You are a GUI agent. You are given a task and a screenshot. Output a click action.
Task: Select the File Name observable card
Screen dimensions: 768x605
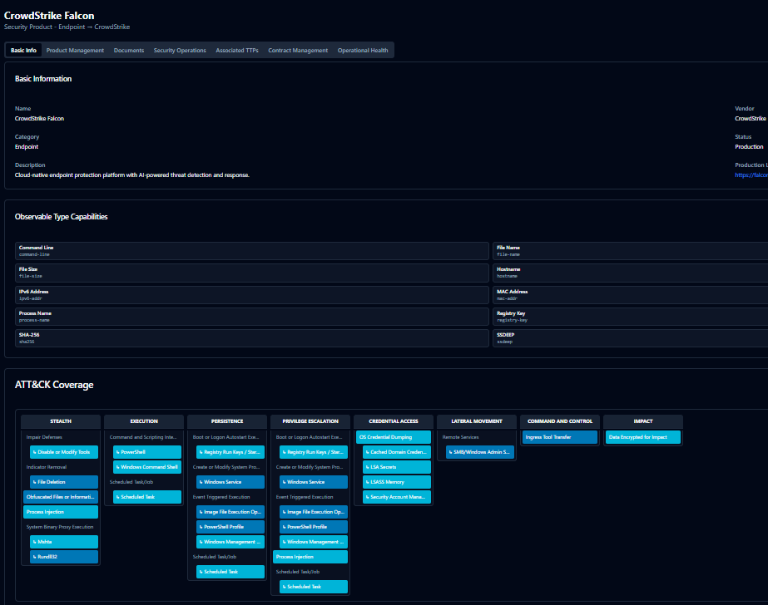(x=631, y=251)
